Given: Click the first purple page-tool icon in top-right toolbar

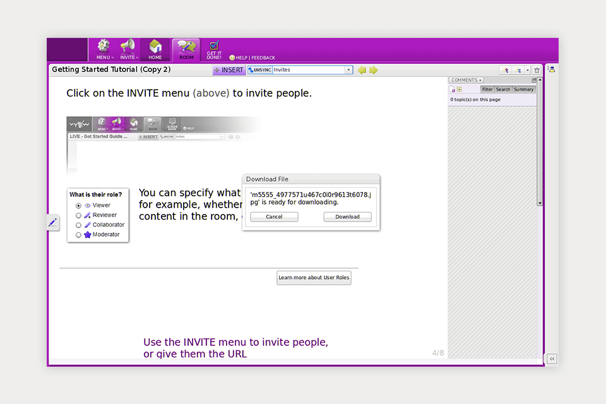Looking at the screenshot, I should [506, 70].
